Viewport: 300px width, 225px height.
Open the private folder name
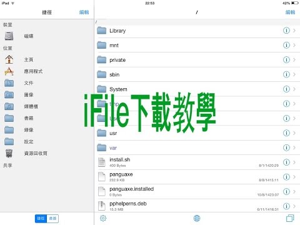pos(117,60)
